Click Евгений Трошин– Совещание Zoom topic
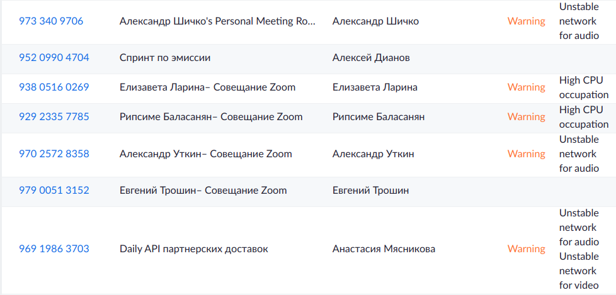 [203, 191]
